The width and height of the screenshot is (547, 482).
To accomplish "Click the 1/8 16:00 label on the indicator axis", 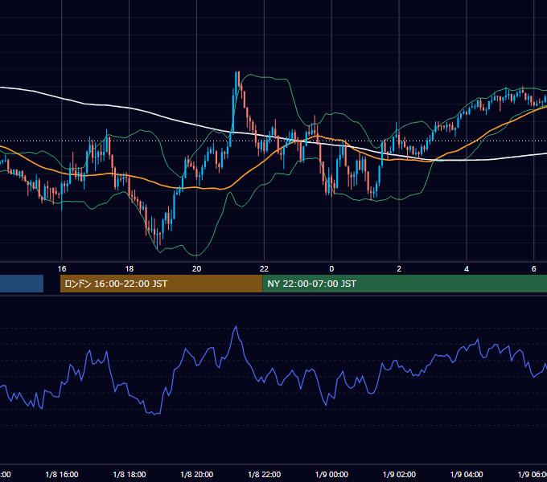I will pyautogui.click(x=62, y=475).
